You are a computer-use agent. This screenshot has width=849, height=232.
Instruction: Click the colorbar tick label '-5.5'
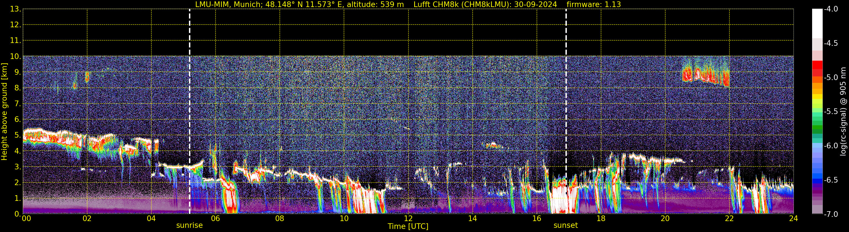[x=830, y=112]
